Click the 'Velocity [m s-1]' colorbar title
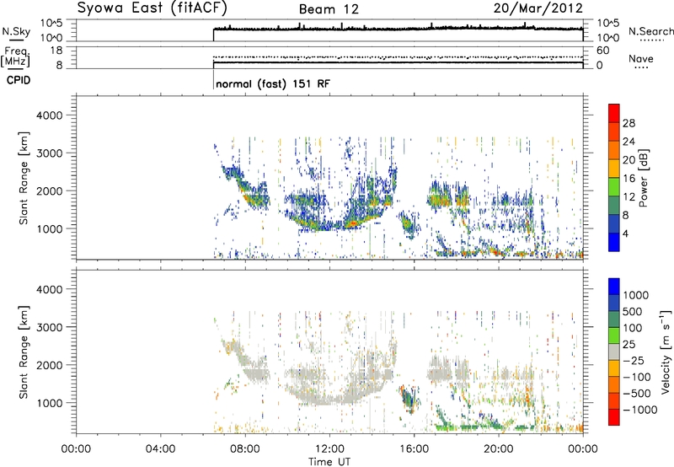The image size is (674, 467). click(666, 352)
